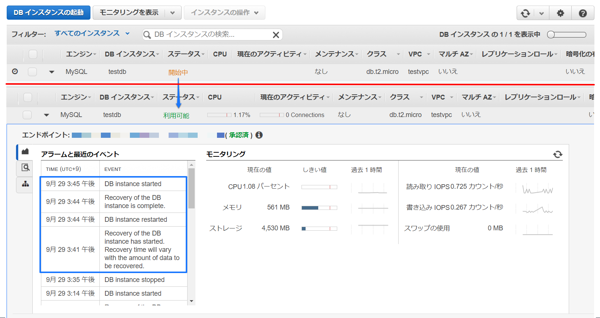Click the clock icon on the 開始中 row

15,71
